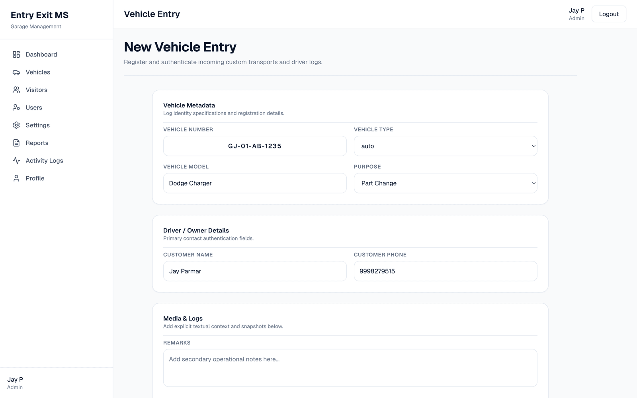Click the Vehicles car icon
This screenshot has height=398, width=637.
click(x=16, y=72)
